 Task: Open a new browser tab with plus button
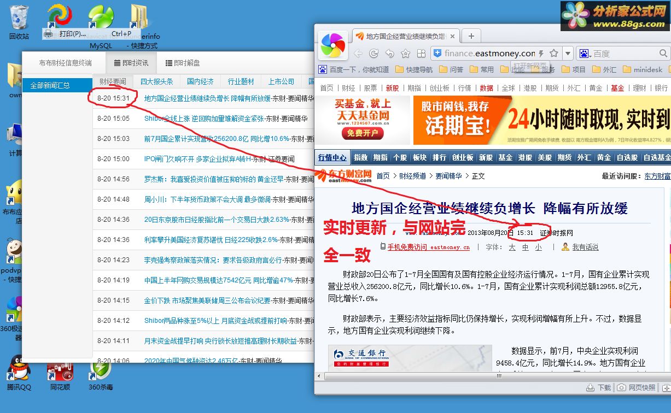471,36
